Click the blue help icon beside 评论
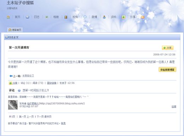This screenshot has width=184, height=136. click(19, 91)
